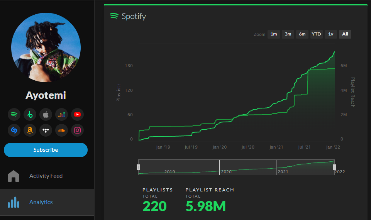Open the Beatport icon link

30,115
